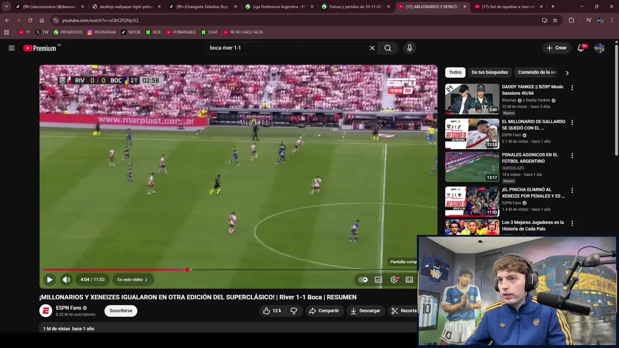Screen dimensions: 619x348
Task: Go back with the browser back arrow
Action: click(7, 20)
